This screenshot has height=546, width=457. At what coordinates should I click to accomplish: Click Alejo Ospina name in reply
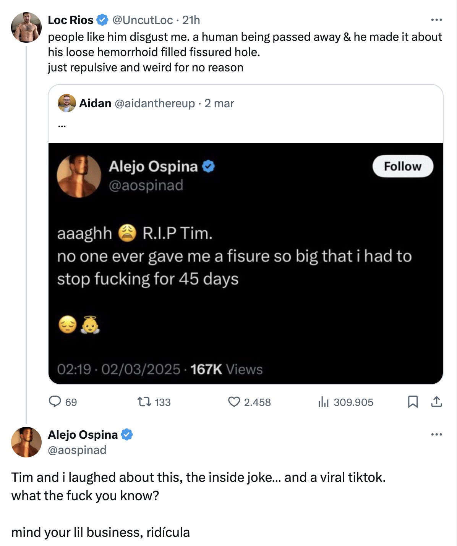coord(83,435)
